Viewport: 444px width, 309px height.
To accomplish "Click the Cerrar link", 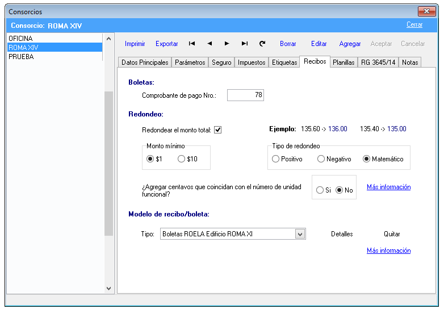I will pos(414,25).
